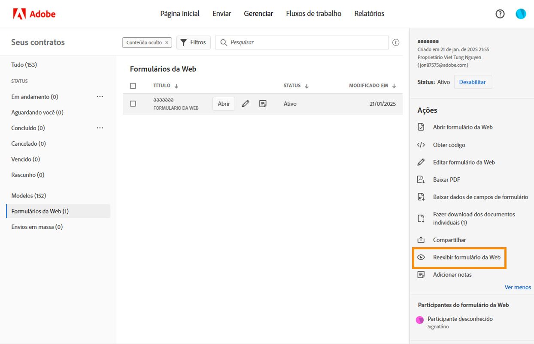Image resolution: width=534 pixels, height=344 pixels.
Task: Click the sort arrow on the Título column
Action: click(x=176, y=85)
